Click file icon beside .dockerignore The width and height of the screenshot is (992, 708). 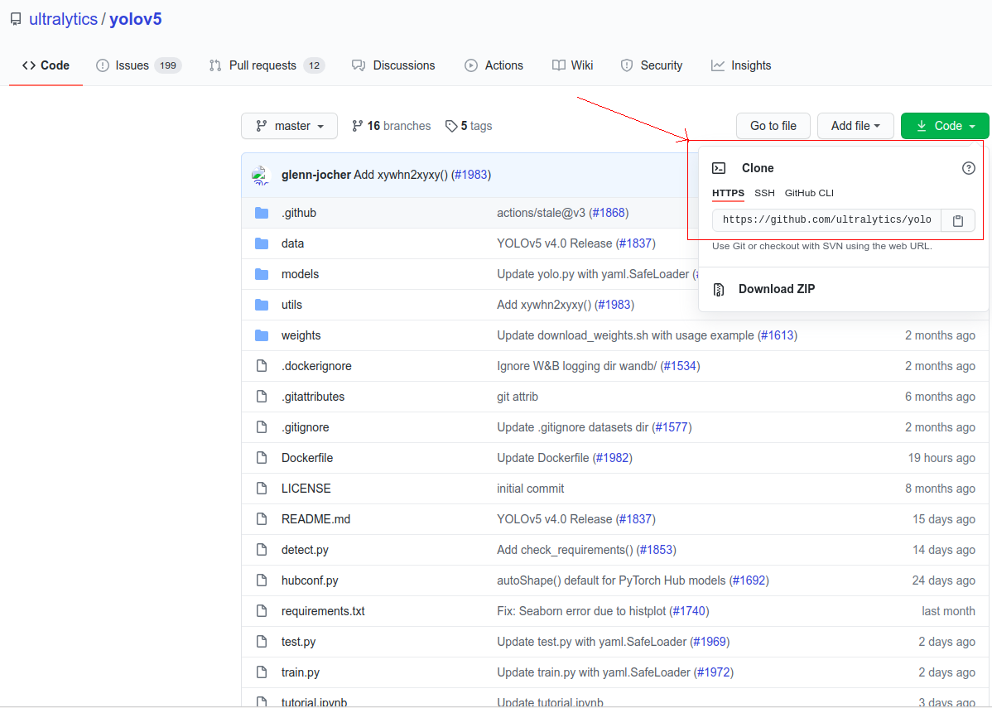262,366
